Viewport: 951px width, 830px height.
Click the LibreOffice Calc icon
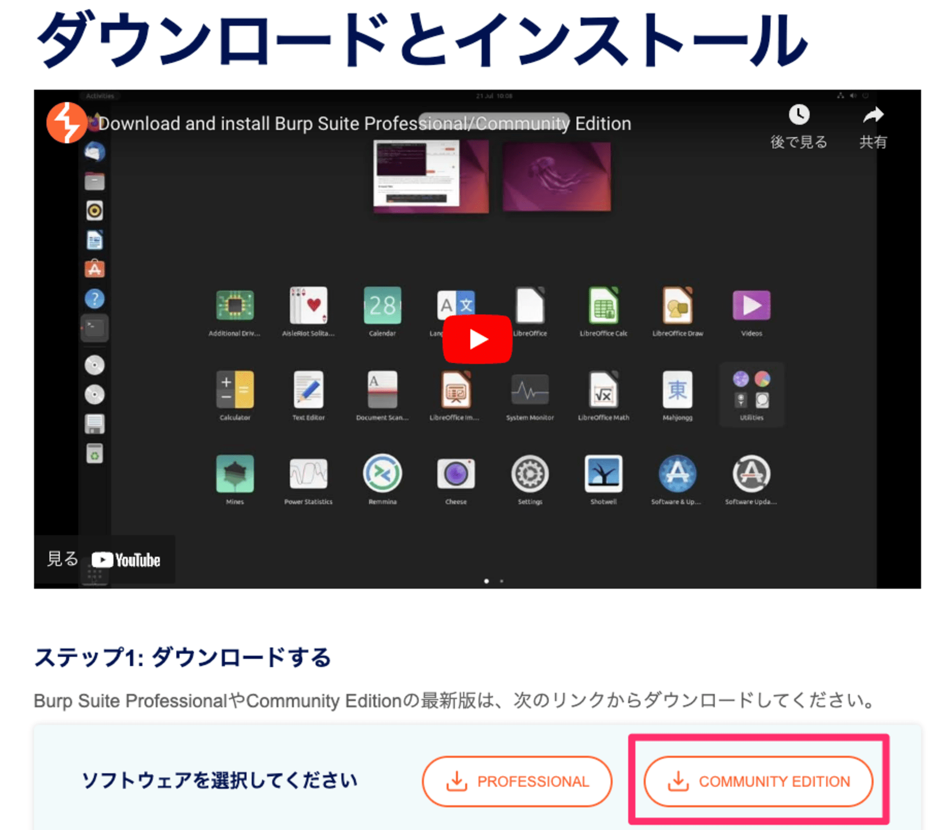[x=603, y=305]
